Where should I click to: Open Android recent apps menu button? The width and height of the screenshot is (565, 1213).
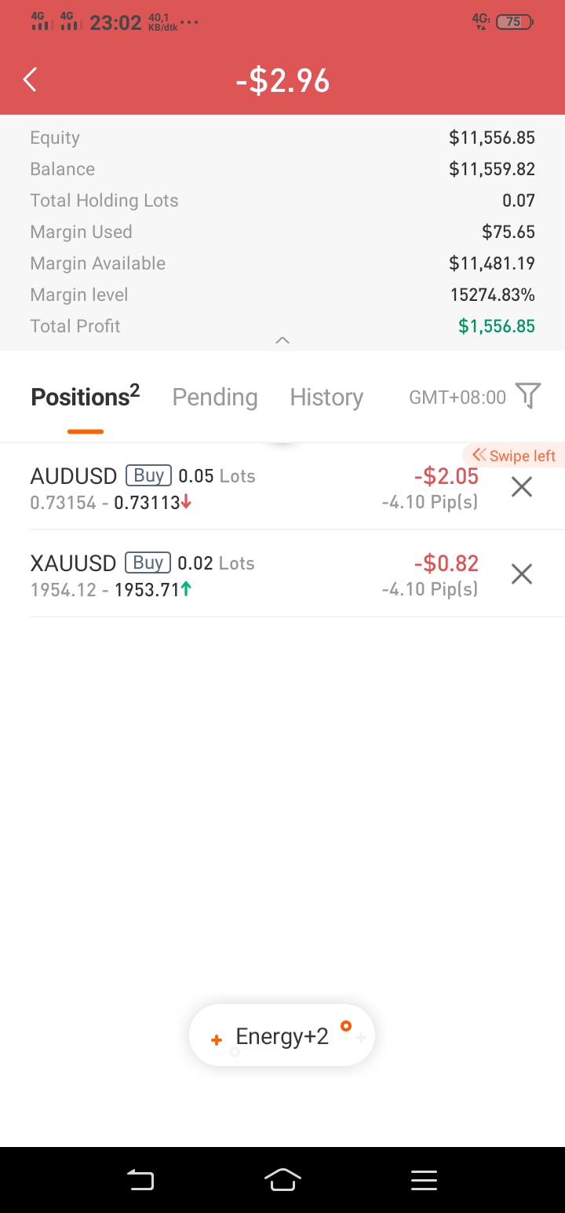424,1180
